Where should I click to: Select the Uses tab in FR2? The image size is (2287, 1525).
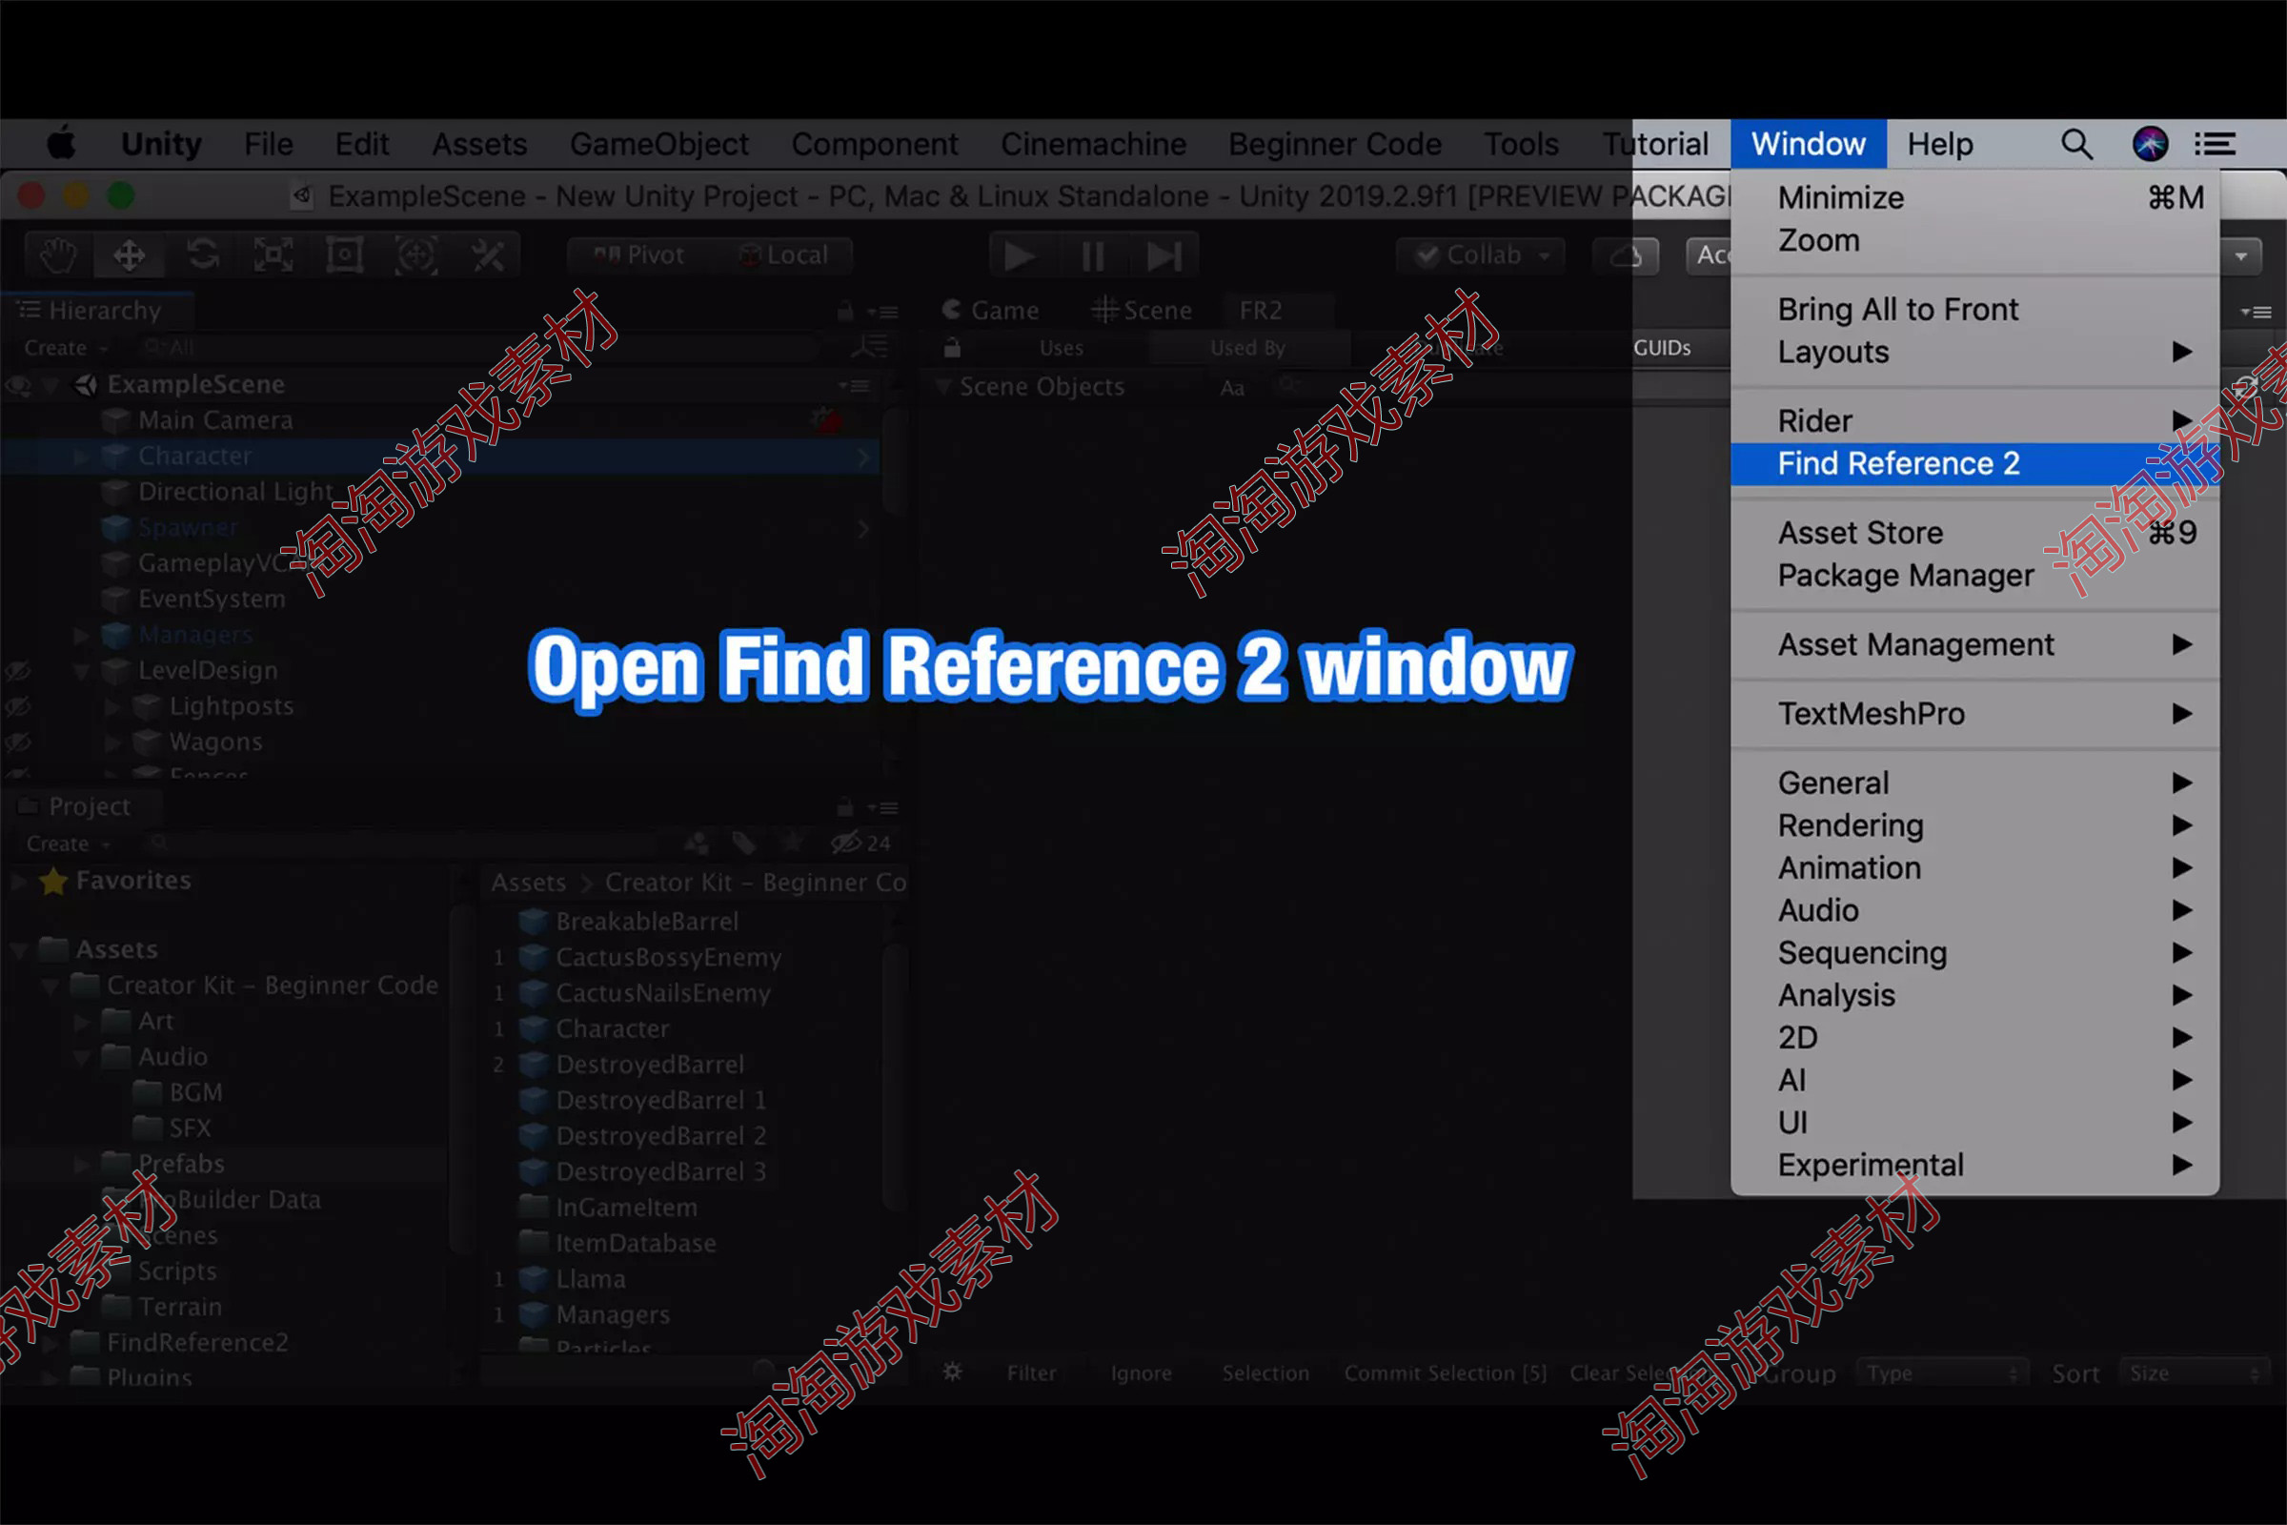click(x=1061, y=348)
